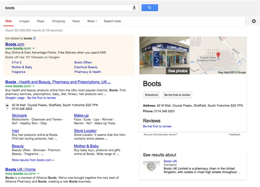Image resolution: width=260 pixels, height=187 pixels.
Task: Click Be the first to review button
Action: click(x=177, y=95)
